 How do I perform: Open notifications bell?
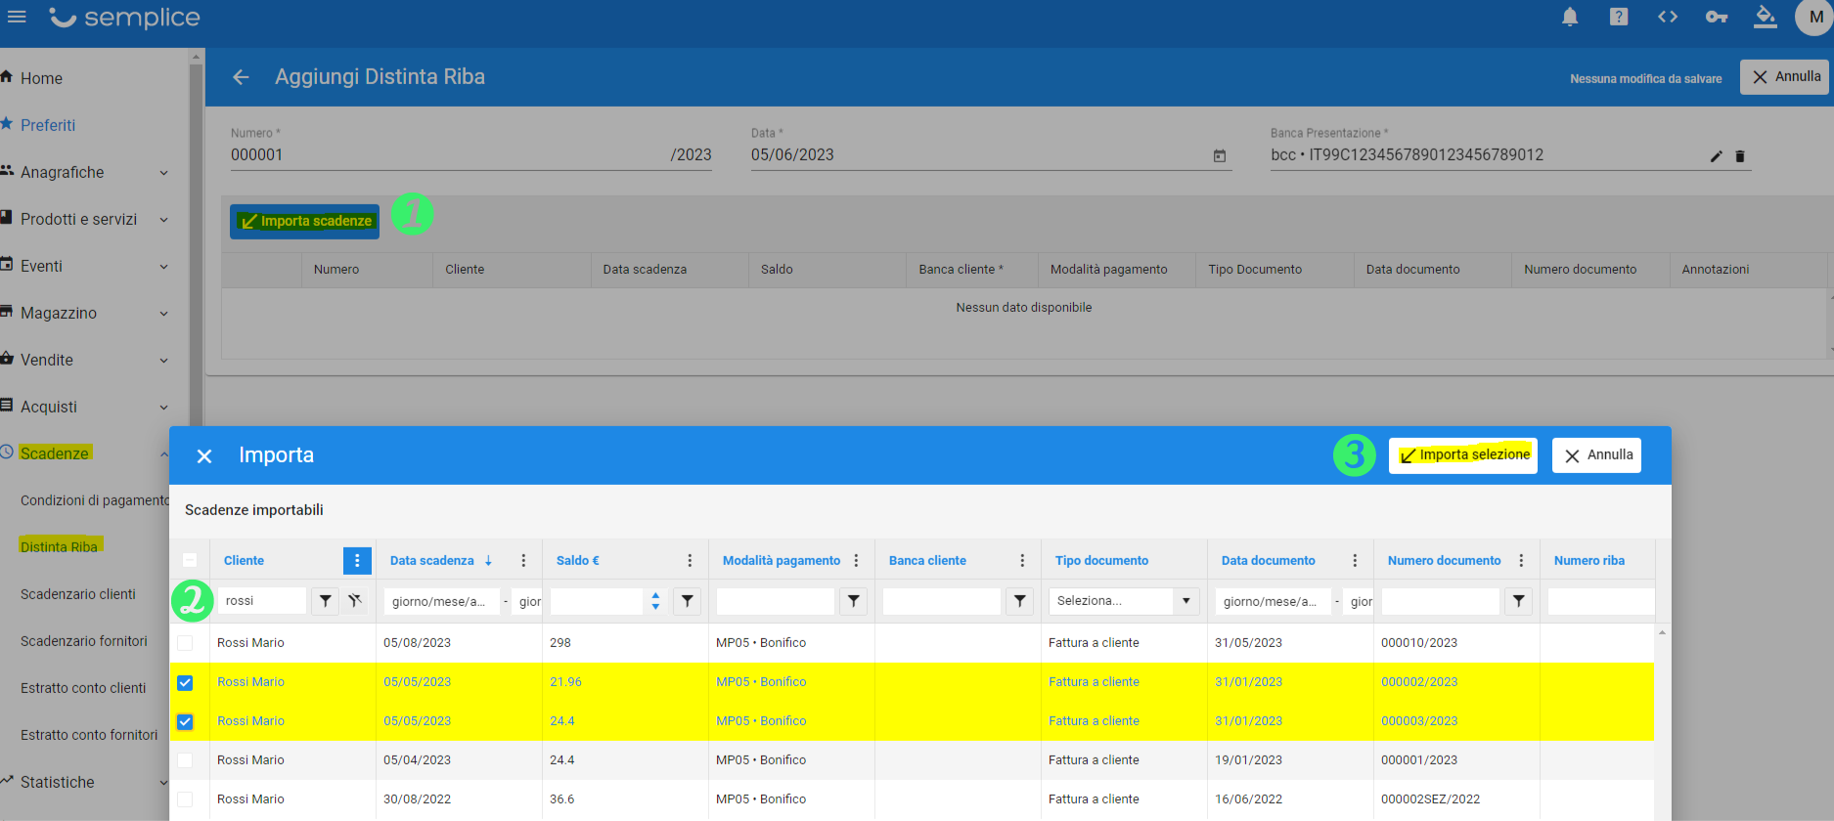(x=1570, y=17)
